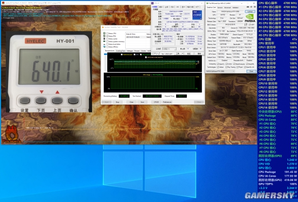Click the Lookup button in GPU-Z
The image size is (298, 202).
[250, 11]
